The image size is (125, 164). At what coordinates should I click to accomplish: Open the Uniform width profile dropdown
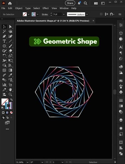pyautogui.click(x=87, y=14)
